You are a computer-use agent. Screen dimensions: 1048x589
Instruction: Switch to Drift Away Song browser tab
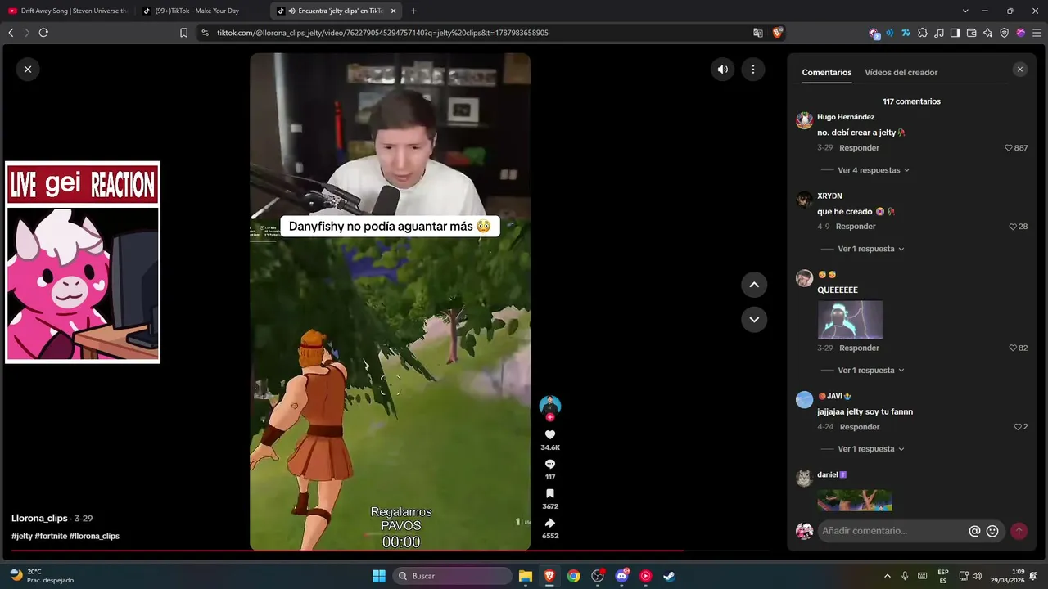pyautogui.click(x=68, y=11)
